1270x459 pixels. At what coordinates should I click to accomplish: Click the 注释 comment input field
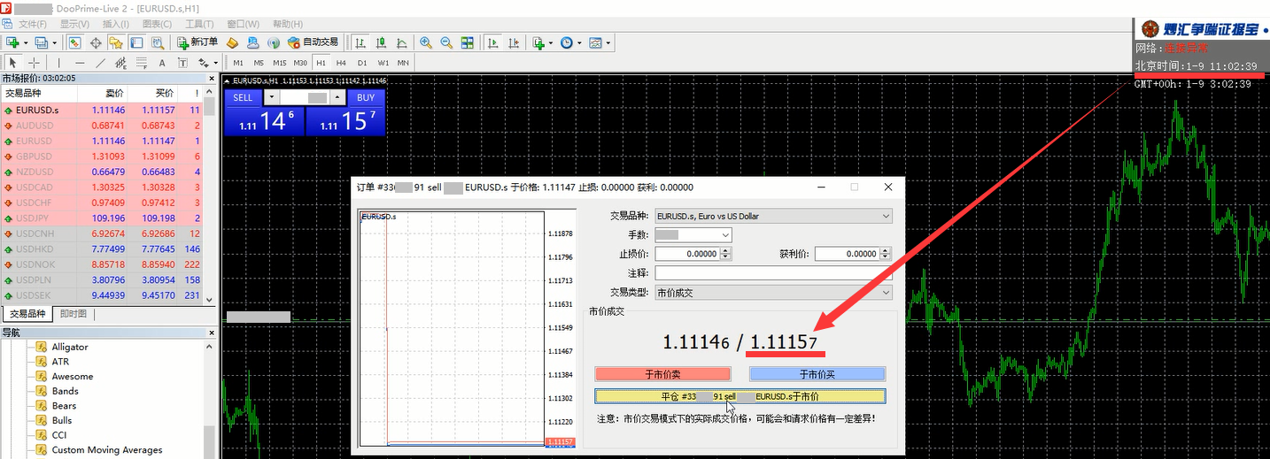click(x=773, y=273)
